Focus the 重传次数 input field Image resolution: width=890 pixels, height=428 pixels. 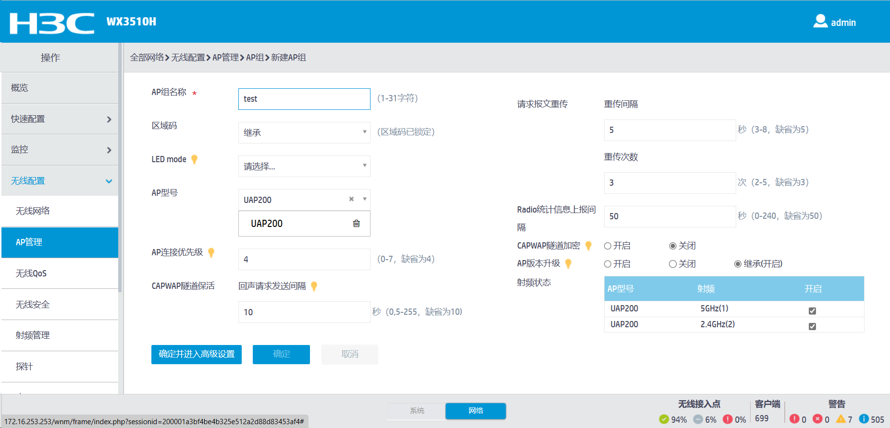(x=670, y=183)
